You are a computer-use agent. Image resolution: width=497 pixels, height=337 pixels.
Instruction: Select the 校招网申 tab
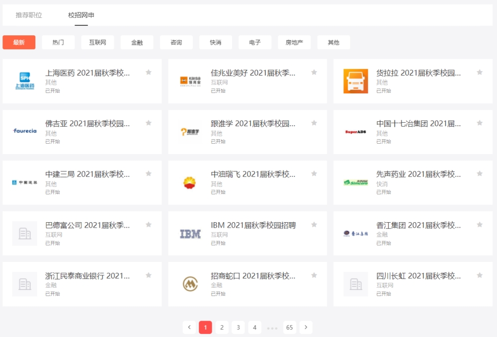(x=81, y=15)
